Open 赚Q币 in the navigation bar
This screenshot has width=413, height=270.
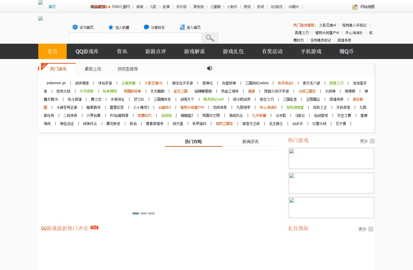pos(346,51)
